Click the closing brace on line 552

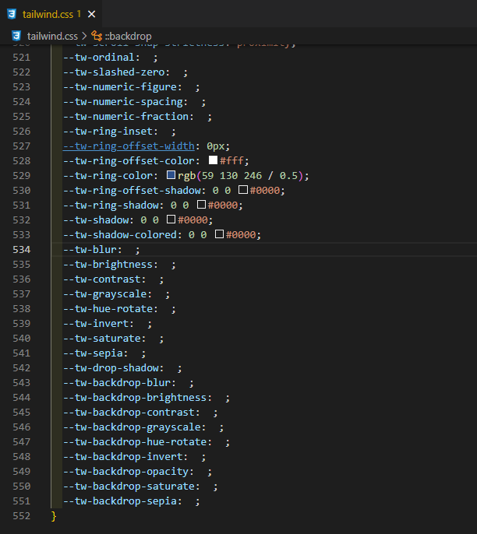pos(54,516)
